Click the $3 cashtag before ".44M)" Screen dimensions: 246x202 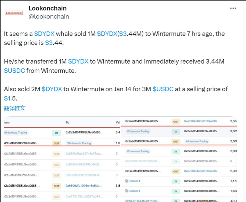click(x=123, y=34)
